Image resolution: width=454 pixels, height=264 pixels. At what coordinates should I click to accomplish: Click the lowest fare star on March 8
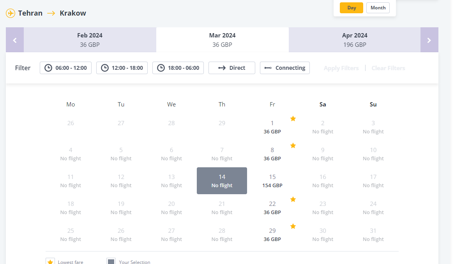tap(293, 145)
